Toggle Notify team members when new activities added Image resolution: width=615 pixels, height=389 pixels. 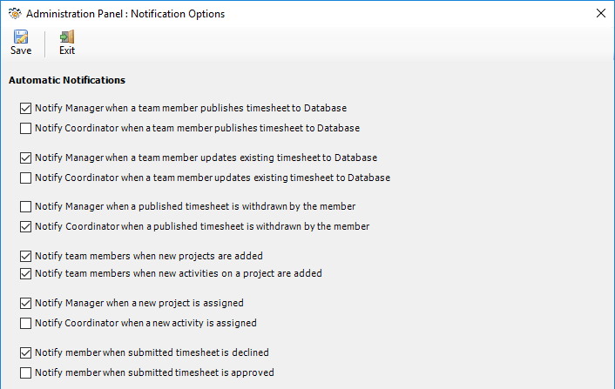coord(25,273)
